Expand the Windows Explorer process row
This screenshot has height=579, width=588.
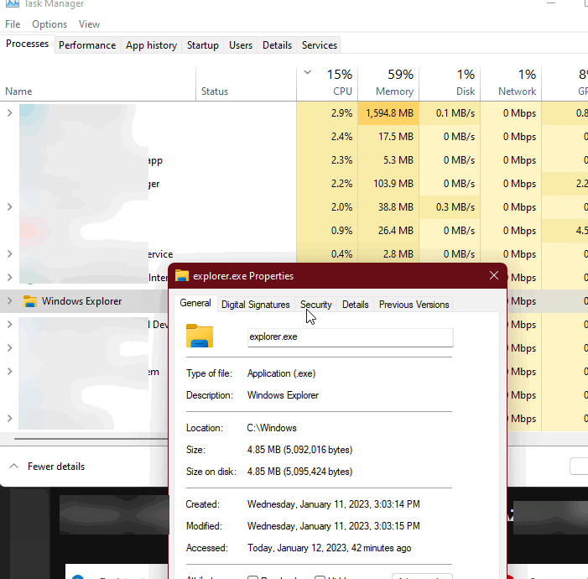[x=10, y=301]
